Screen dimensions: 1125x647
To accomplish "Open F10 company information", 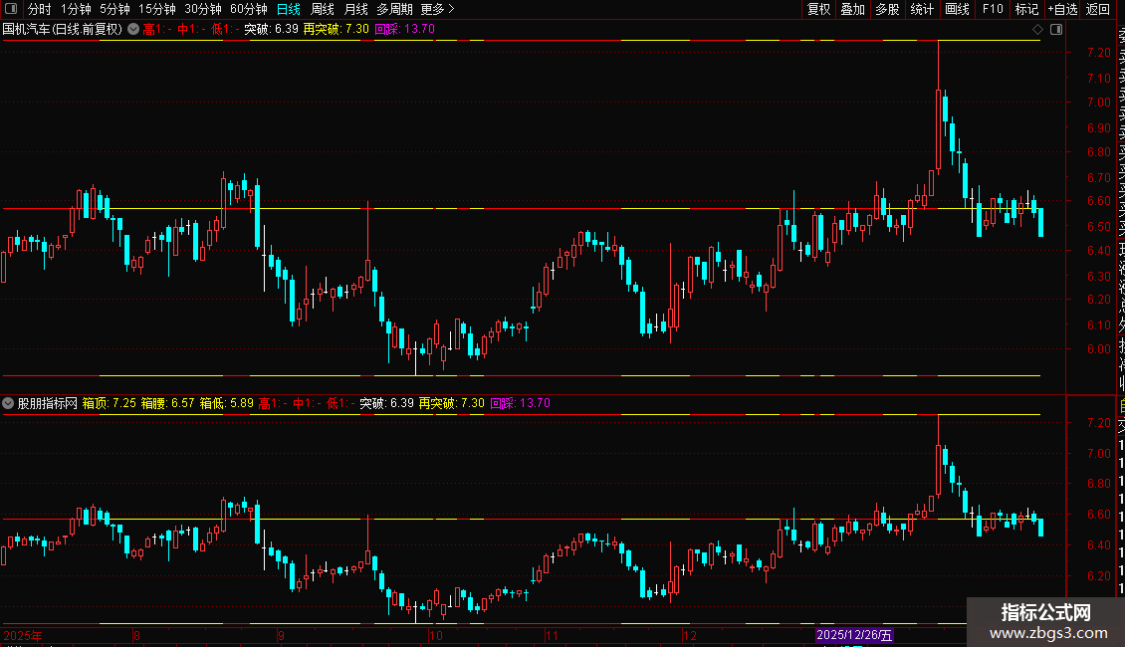I will [x=993, y=9].
